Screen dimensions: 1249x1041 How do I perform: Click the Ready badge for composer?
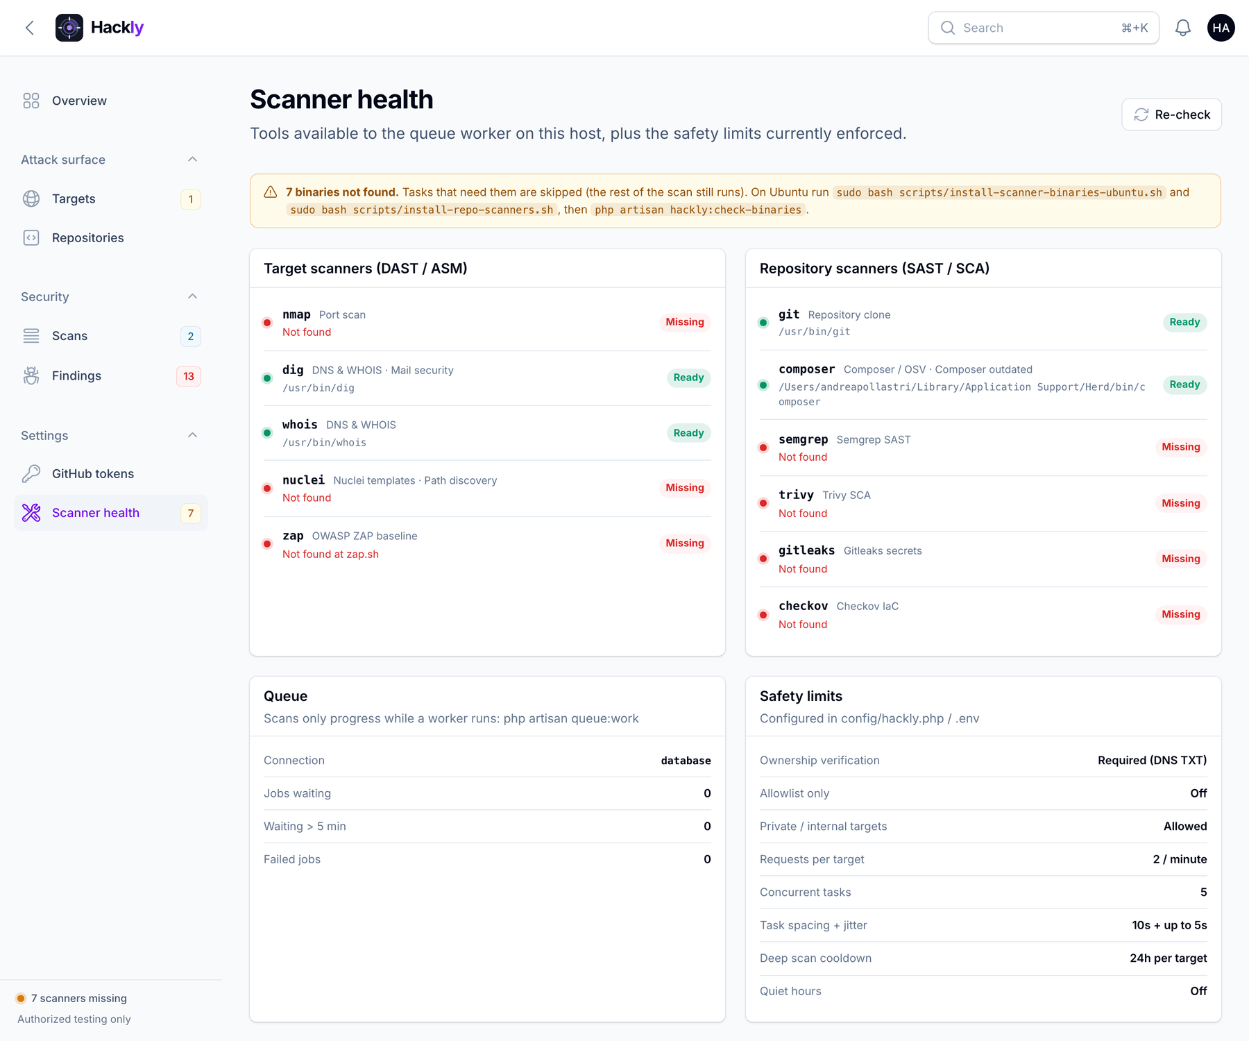click(1184, 384)
